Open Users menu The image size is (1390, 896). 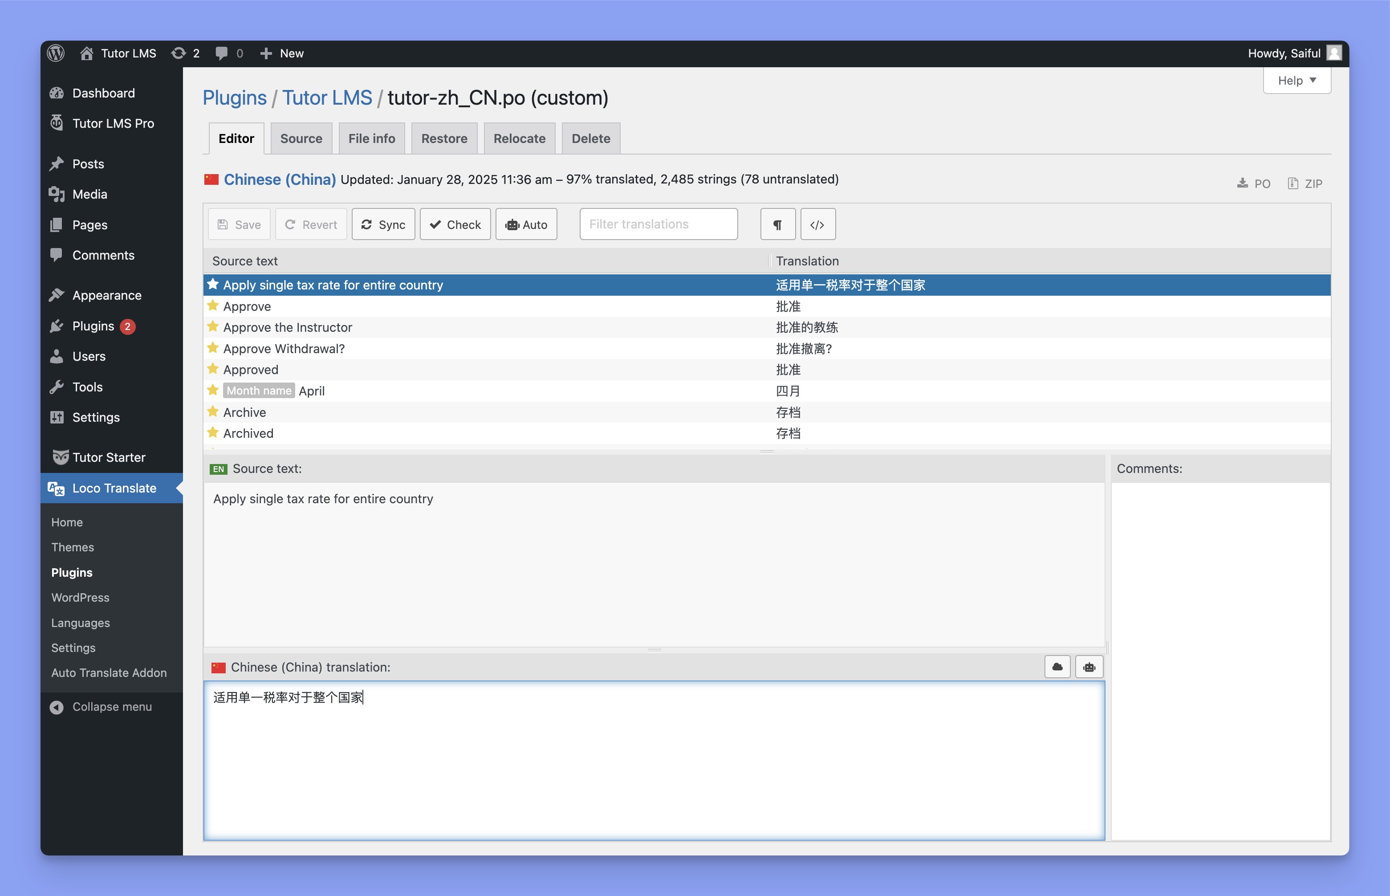pos(112,357)
